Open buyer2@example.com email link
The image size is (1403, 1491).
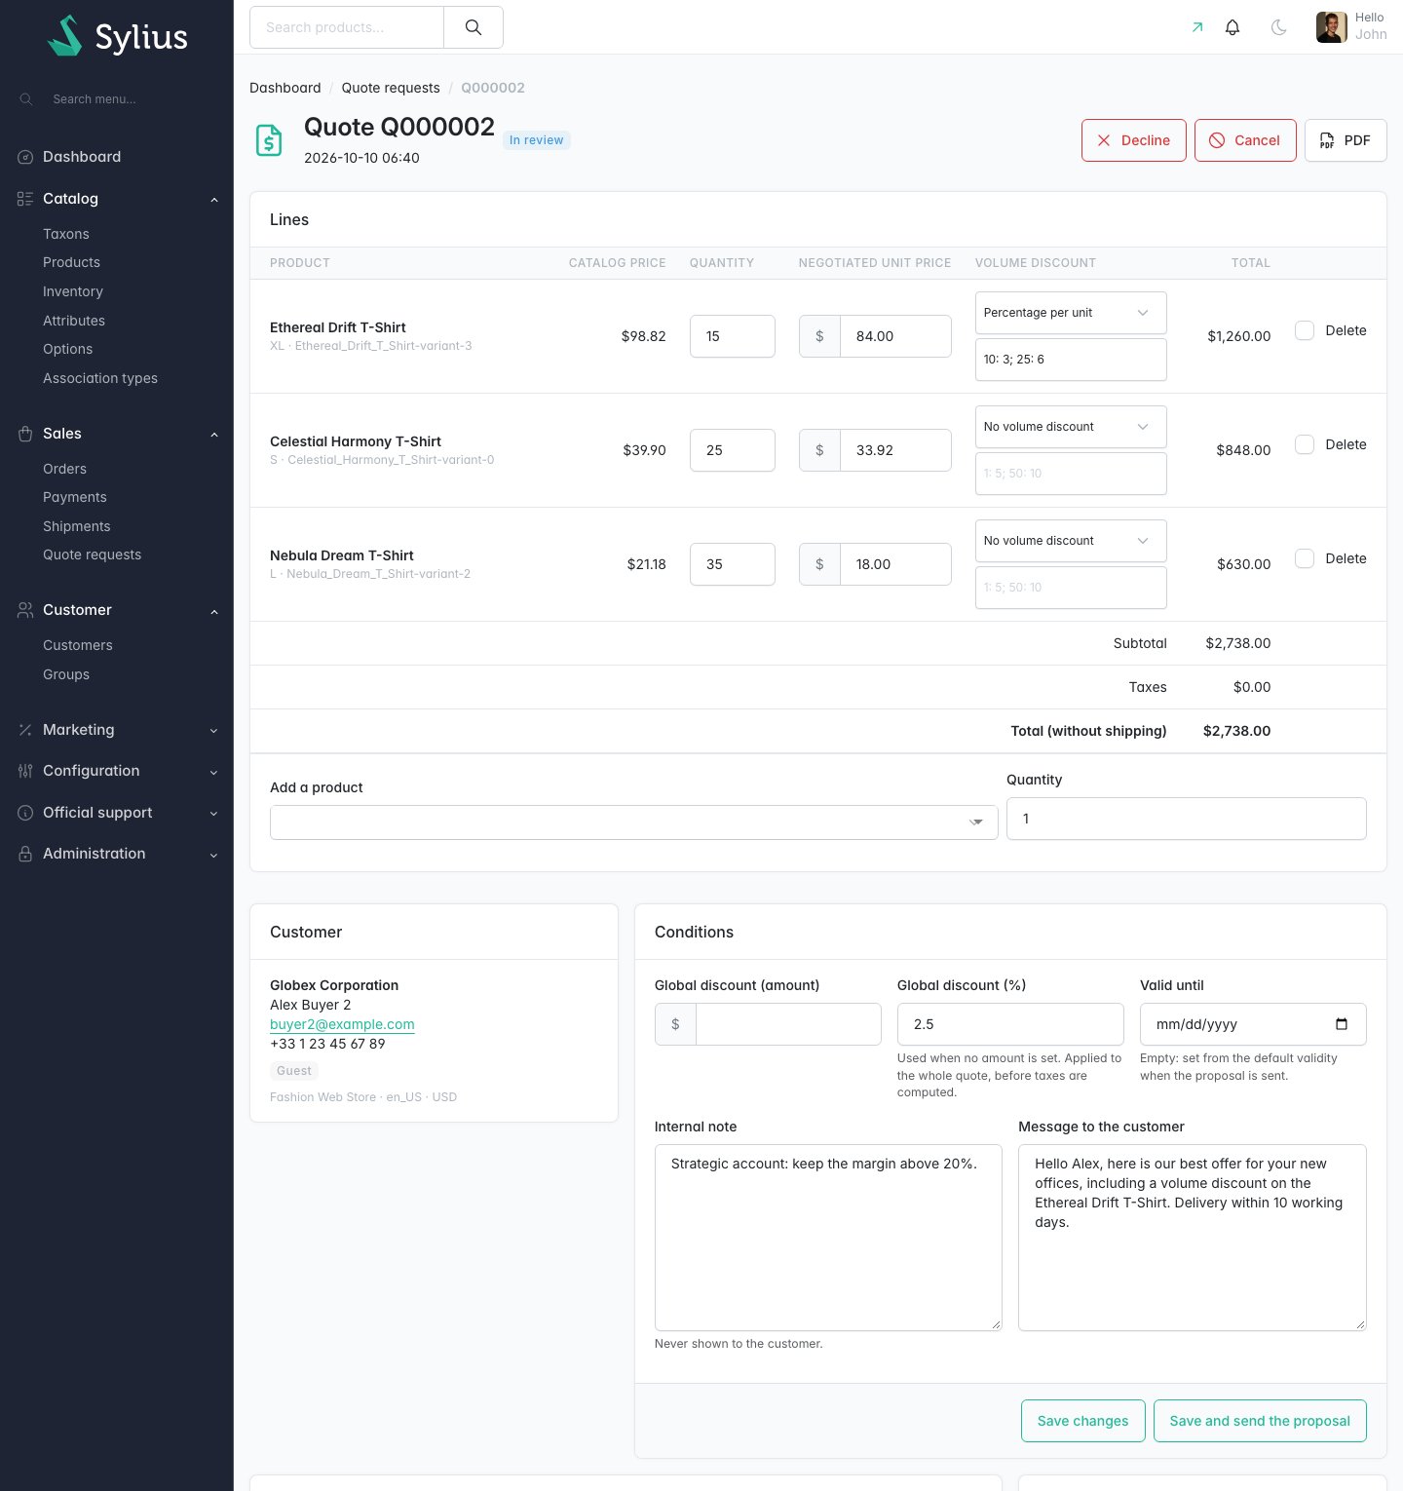pyautogui.click(x=342, y=1024)
